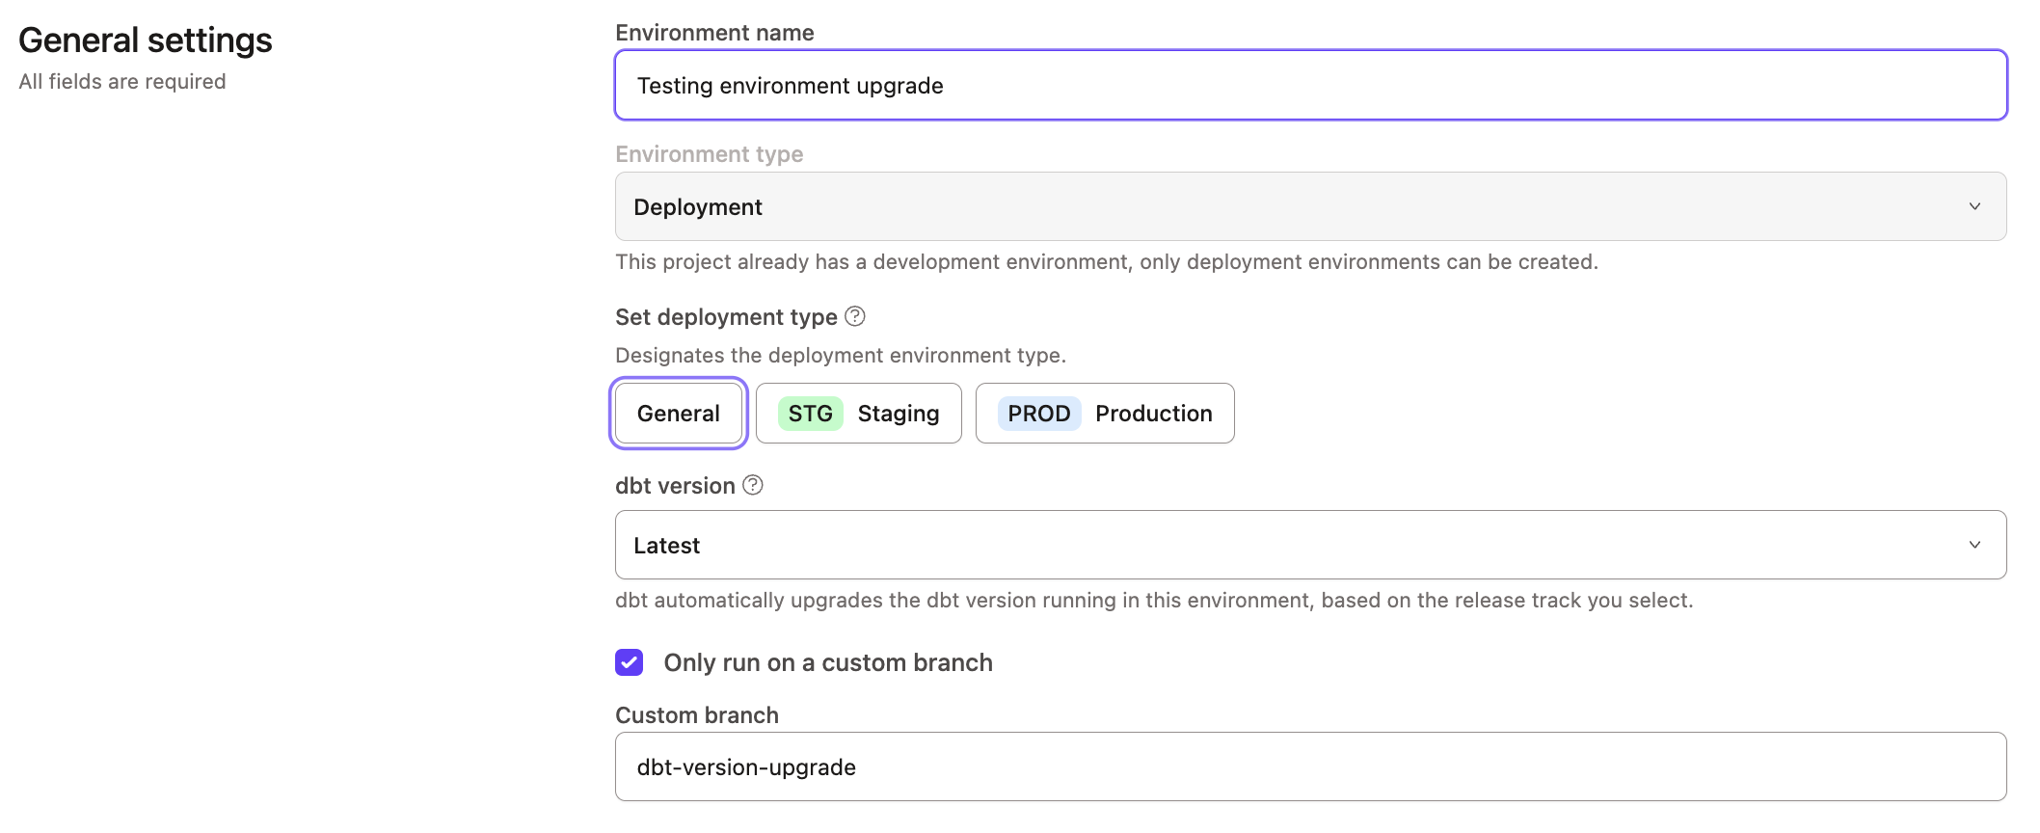Screen dimensions: 2040x833
Task: Click the 'Environment name' field label
Action: tap(714, 33)
